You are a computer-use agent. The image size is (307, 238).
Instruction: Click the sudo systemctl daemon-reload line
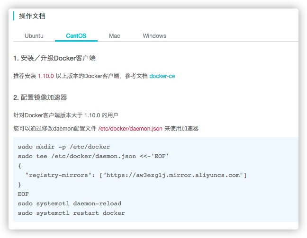pos(70,203)
